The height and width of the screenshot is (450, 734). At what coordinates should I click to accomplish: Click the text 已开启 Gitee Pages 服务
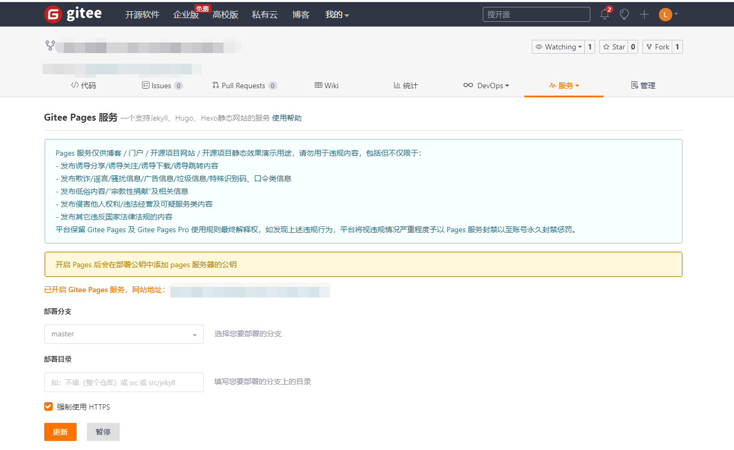pyautogui.click(x=84, y=290)
